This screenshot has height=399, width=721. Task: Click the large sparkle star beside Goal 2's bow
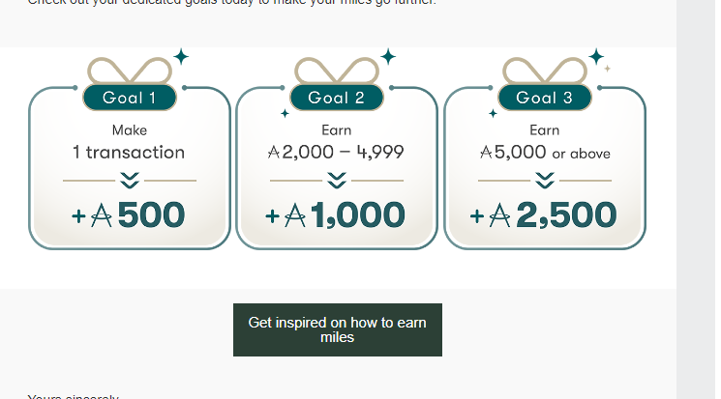[388, 57]
